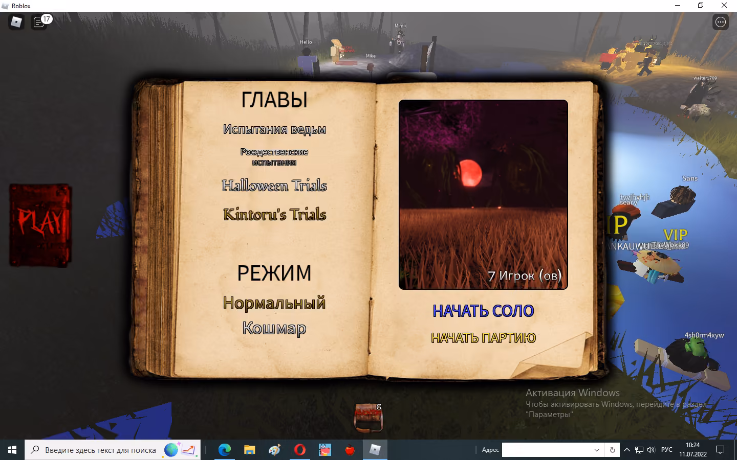The height and width of the screenshot is (460, 737).
Task: Show hidden system tray icons
Action: pos(627,450)
